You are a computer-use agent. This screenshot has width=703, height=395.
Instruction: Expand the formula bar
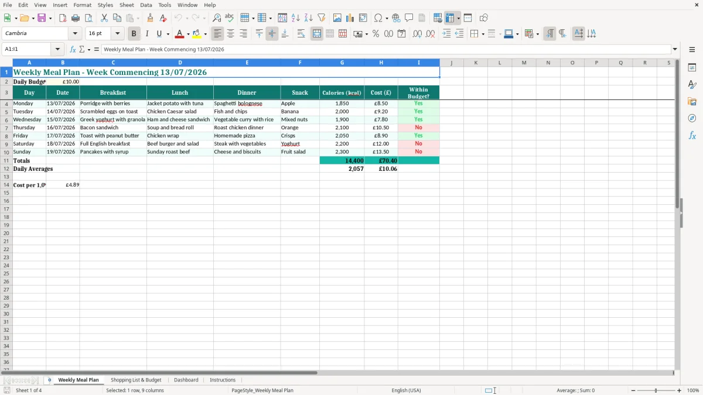tap(675, 50)
